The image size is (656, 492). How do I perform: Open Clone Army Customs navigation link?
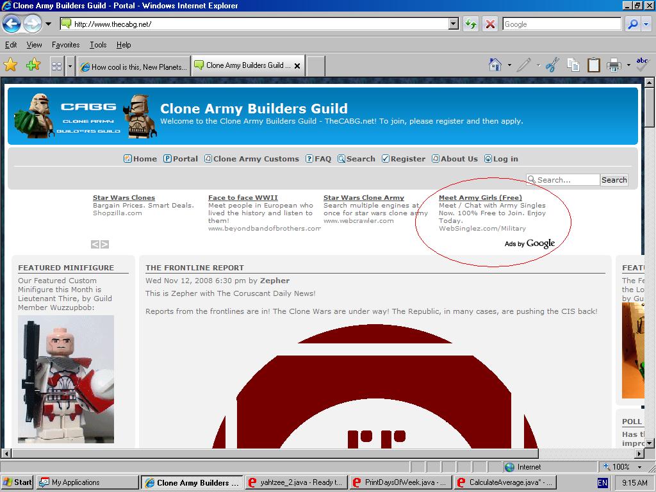(251, 159)
